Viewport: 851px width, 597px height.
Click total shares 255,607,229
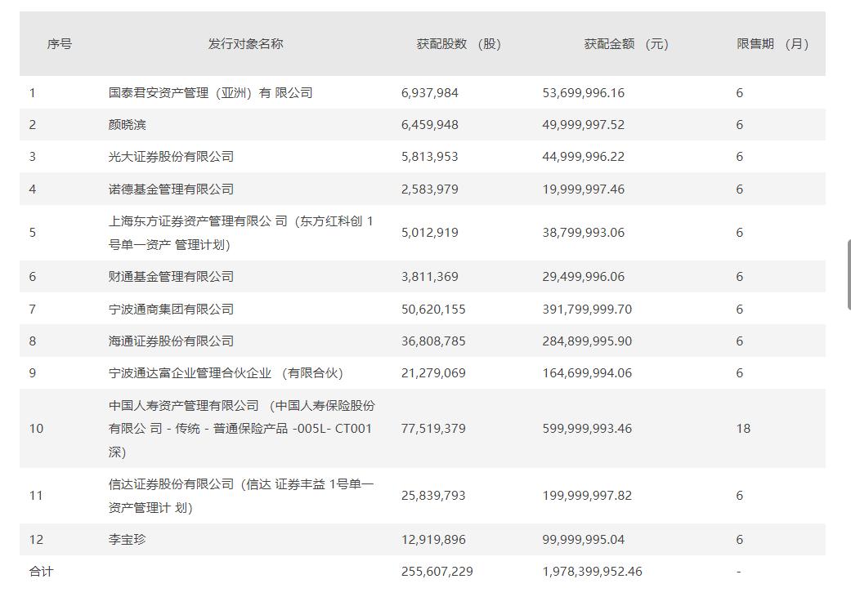(x=437, y=572)
